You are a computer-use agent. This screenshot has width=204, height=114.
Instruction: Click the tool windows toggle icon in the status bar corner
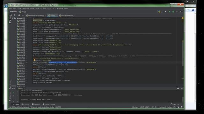pos(11,107)
